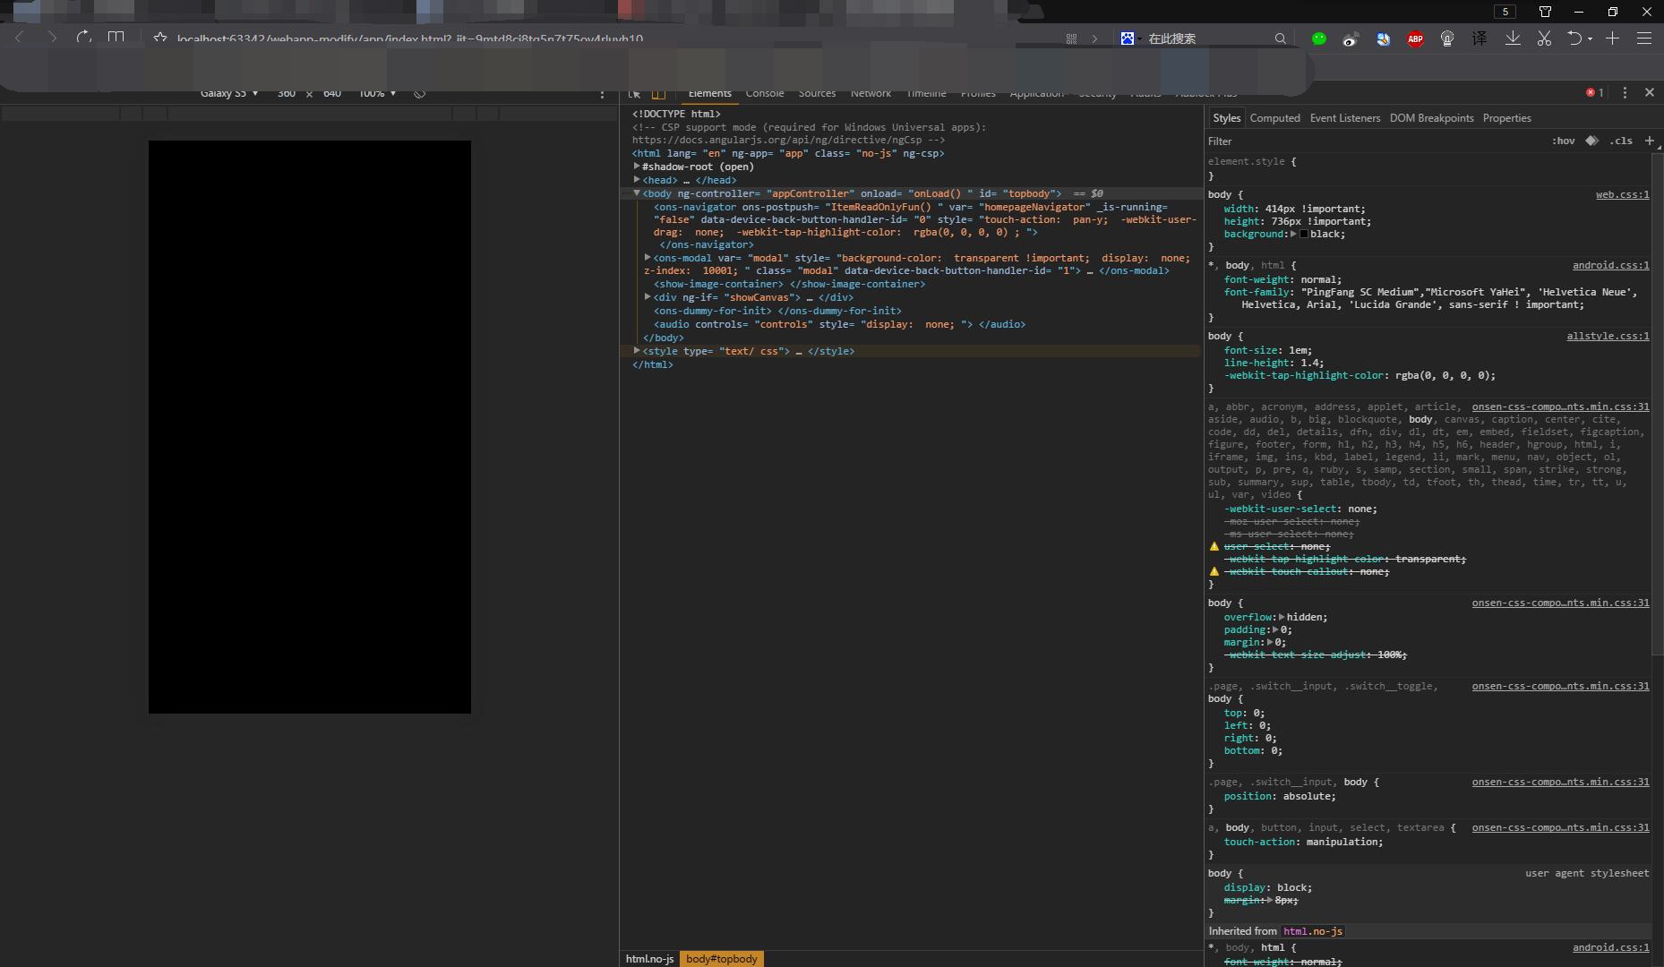Switch to the Computed tab
Screen dimensions: 1664x967
pos(1274,118)
